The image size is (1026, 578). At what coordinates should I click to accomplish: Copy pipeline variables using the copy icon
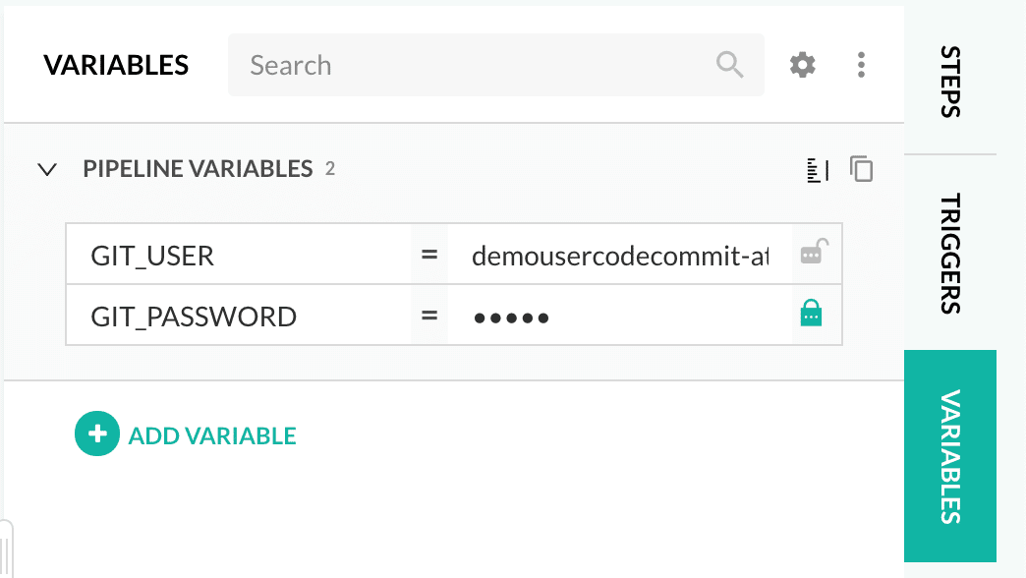pos(862,169)
